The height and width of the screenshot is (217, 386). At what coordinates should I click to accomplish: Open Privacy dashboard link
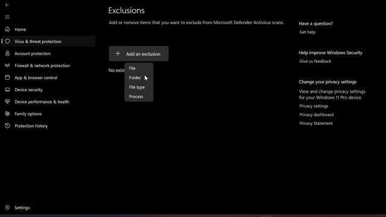tap(316, 115)
